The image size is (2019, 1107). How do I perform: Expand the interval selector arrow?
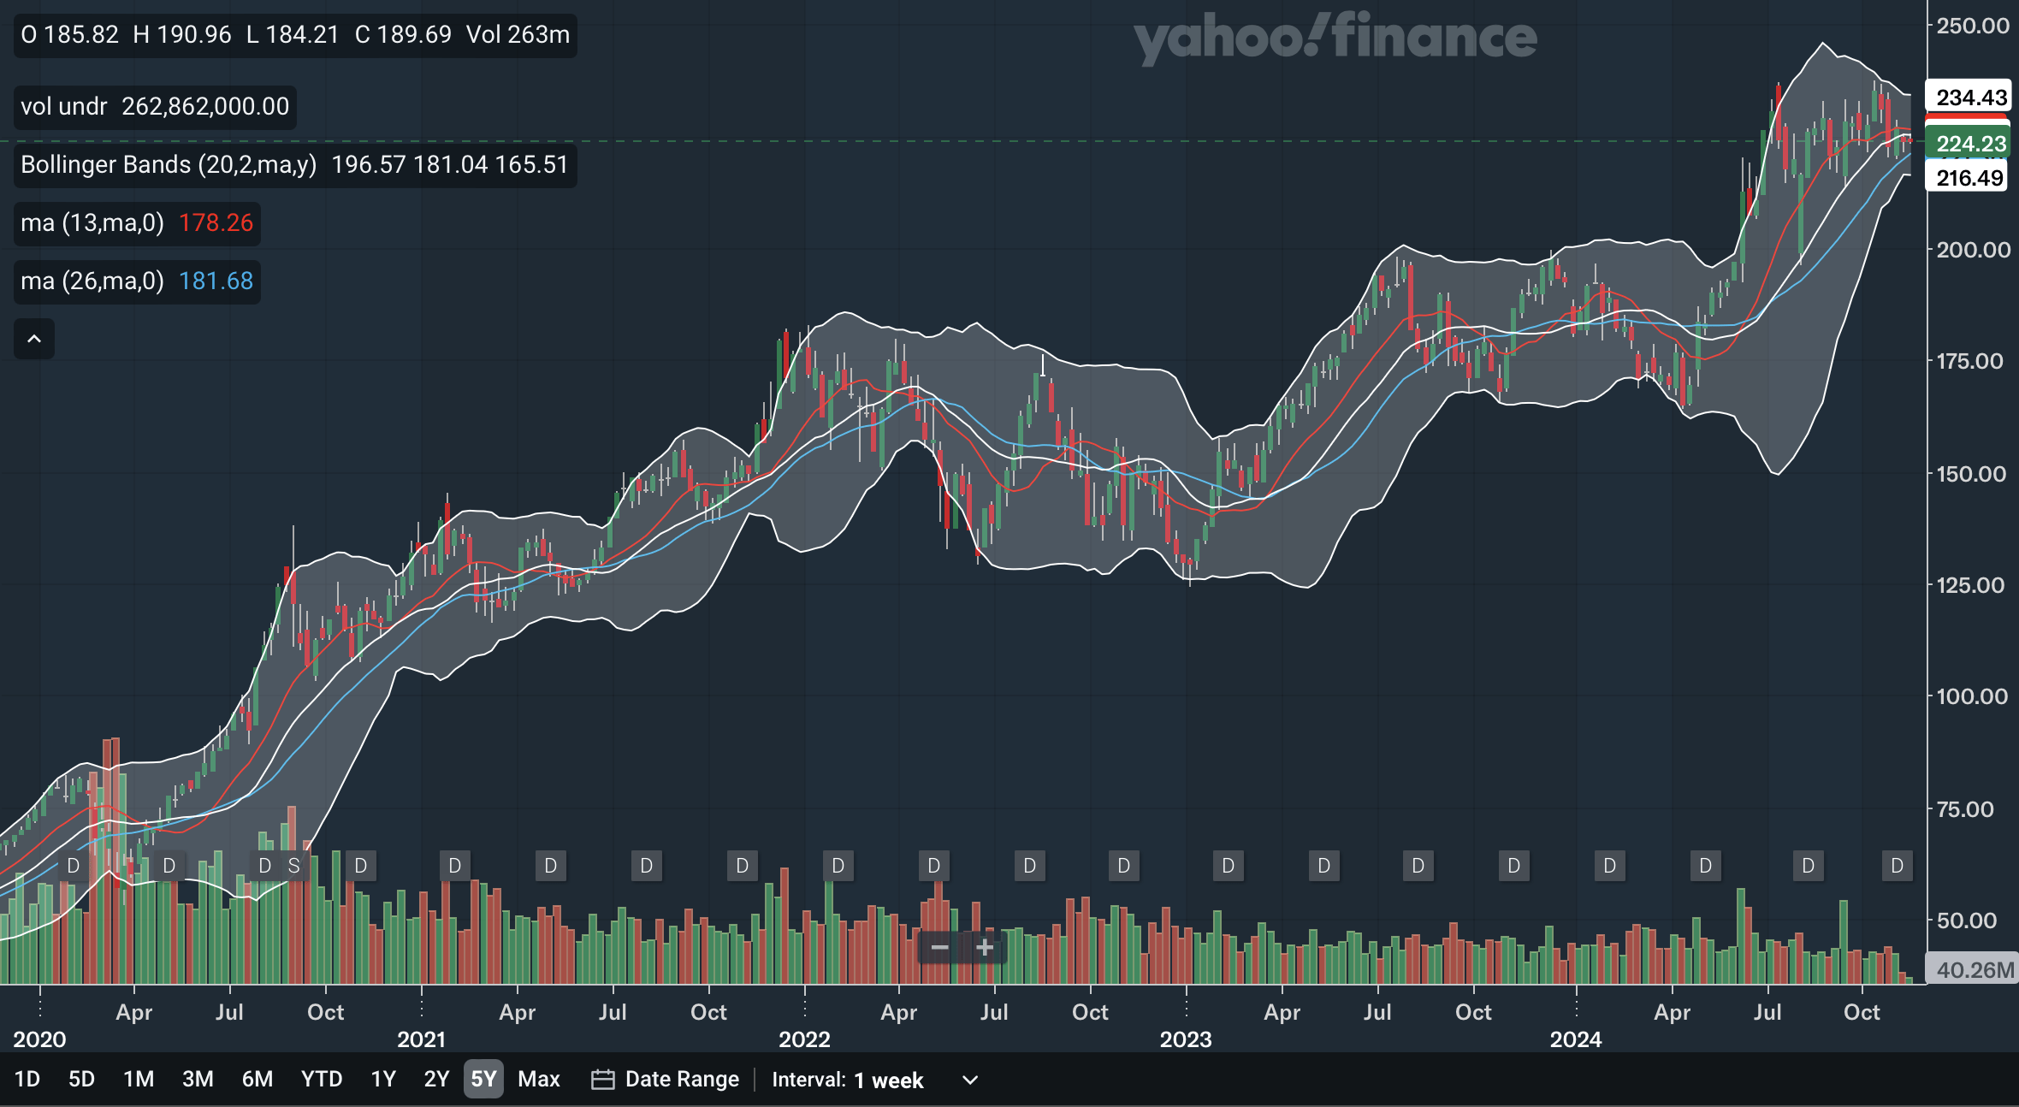click(x=970, y=1080)
